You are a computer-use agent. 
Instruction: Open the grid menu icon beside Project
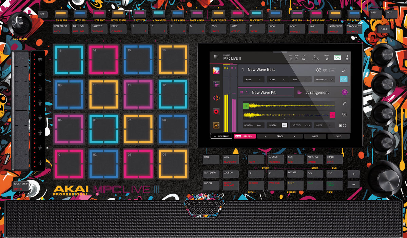coord(216,57)
